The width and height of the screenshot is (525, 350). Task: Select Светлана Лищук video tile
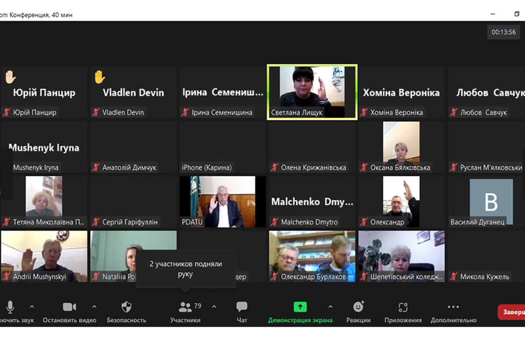[312, 92]
